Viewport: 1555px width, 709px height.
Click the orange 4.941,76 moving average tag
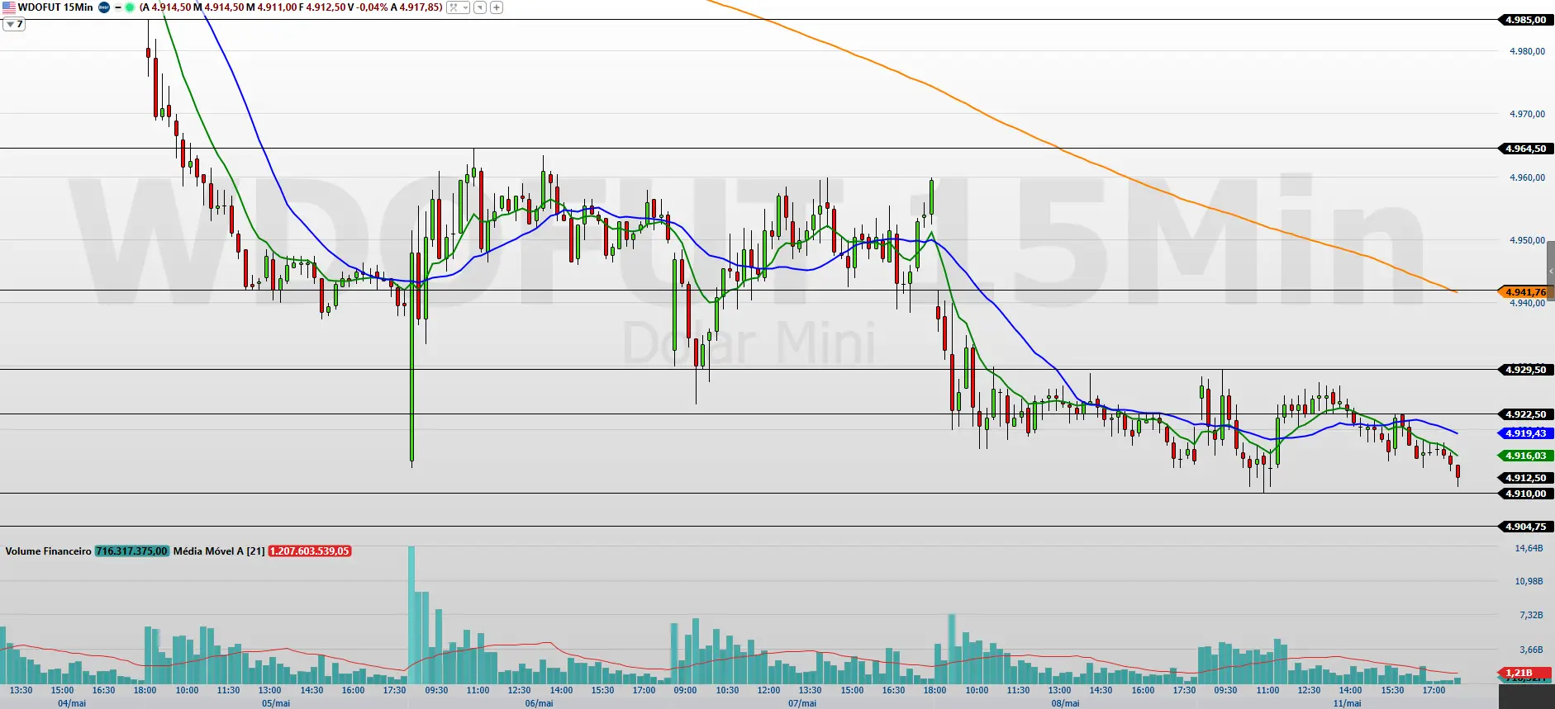(1525, 292)
